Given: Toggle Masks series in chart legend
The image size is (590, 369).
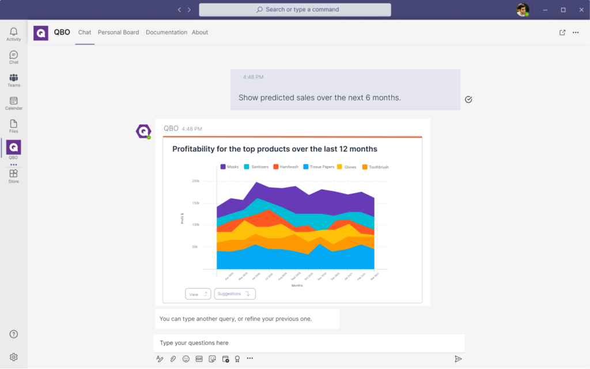Looking at the screenshot, I should click(x=229, y=167).
